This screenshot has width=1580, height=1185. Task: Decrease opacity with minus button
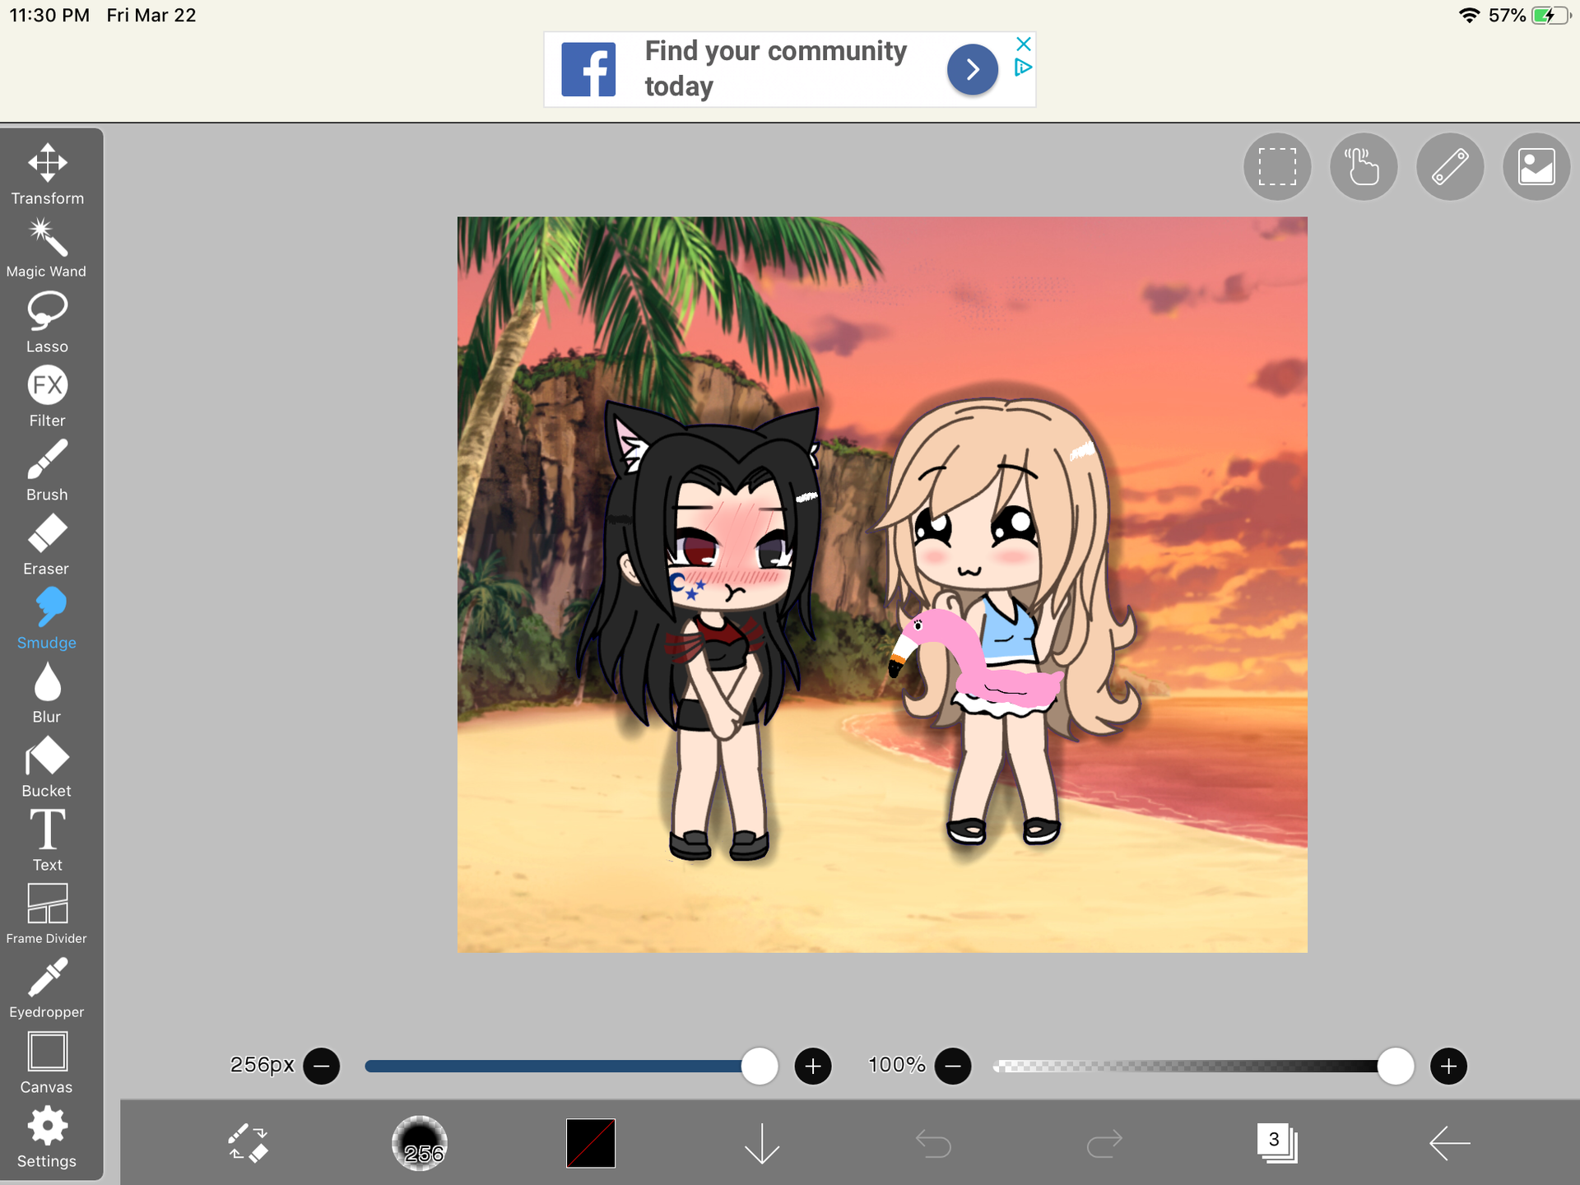[x=953, y=1066]
